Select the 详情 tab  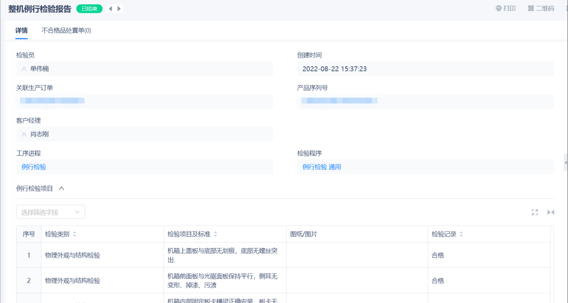click(22, 30)
